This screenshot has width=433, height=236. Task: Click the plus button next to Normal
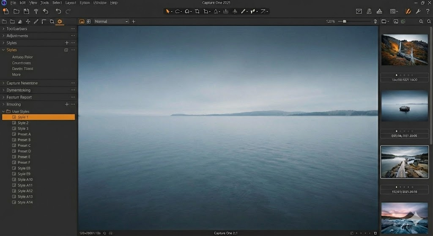pyautogui.click(x=133, y=21)
